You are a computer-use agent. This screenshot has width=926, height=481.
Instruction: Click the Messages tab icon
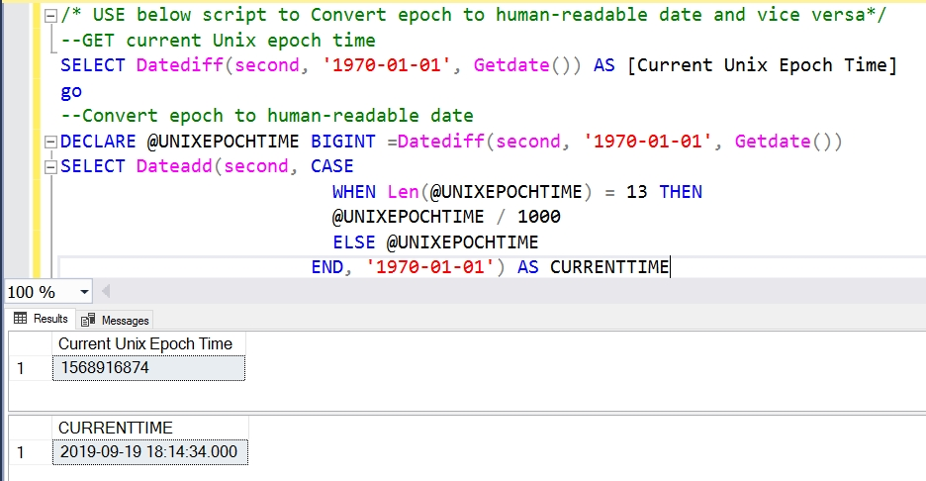[88, 321]
